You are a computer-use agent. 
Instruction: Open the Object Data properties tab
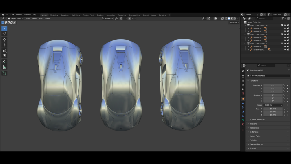[x=243, y=120]
